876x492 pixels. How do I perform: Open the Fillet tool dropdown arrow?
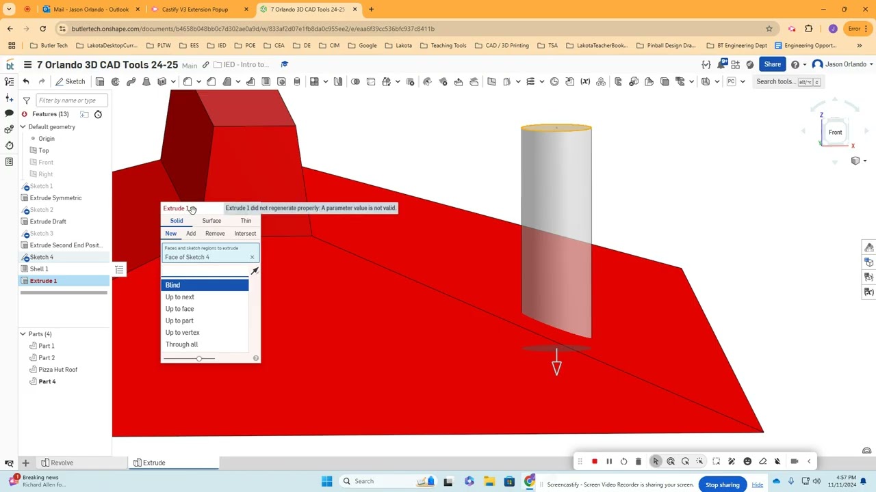coord(198,81)
